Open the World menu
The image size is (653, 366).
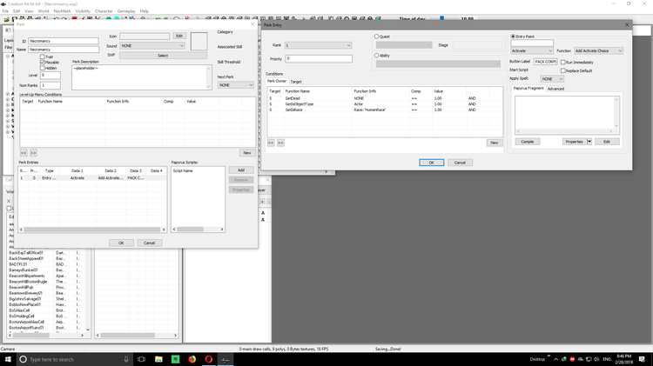pyautogui.click(x=44, y=11)
